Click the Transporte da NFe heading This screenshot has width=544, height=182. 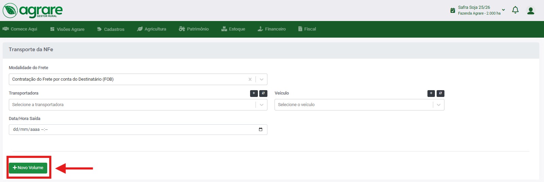coord(31,49)
